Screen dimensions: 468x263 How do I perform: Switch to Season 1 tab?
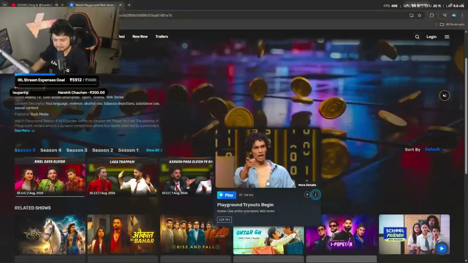(128, 150)
